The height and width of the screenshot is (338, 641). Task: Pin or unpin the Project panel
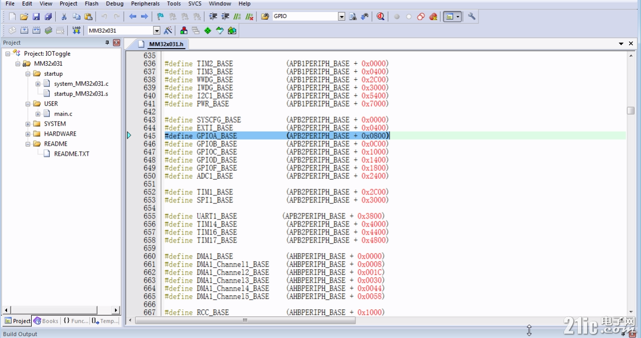point(107,43)
